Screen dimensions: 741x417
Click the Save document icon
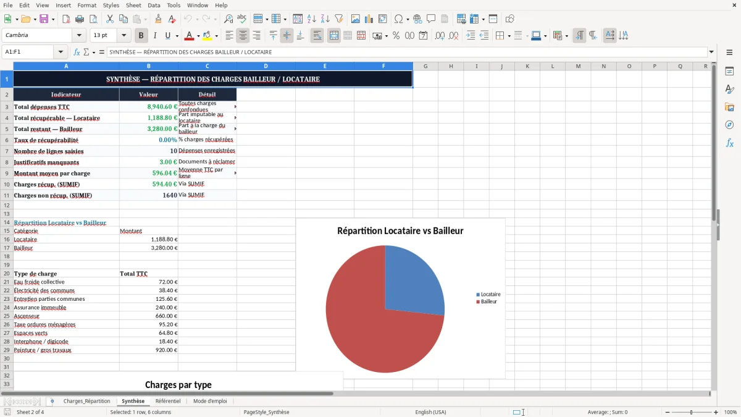(x=44, y=19)
